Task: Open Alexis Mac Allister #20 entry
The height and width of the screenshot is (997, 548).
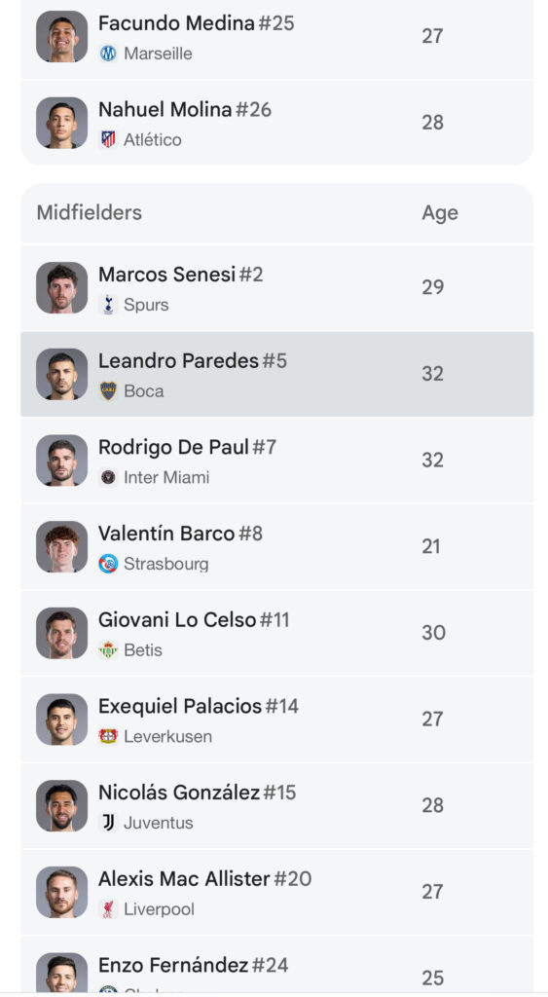Action: pos(277,892)
